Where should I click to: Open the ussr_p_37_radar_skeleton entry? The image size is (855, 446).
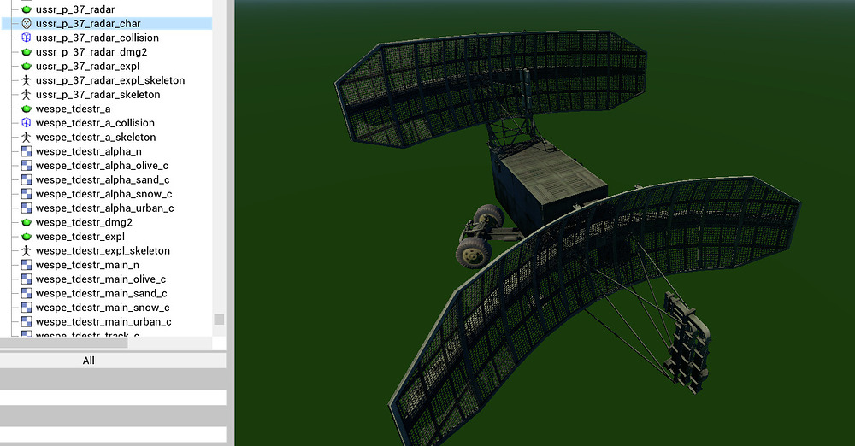click(97, 95)
